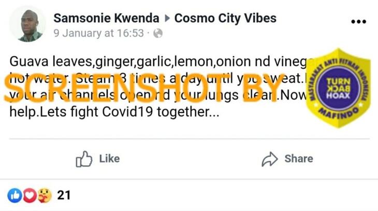Image resolution: width=378 pixels, height=211 pixels.
Task: Click the globe public audience icon
Action: click(x=158, y=34)
